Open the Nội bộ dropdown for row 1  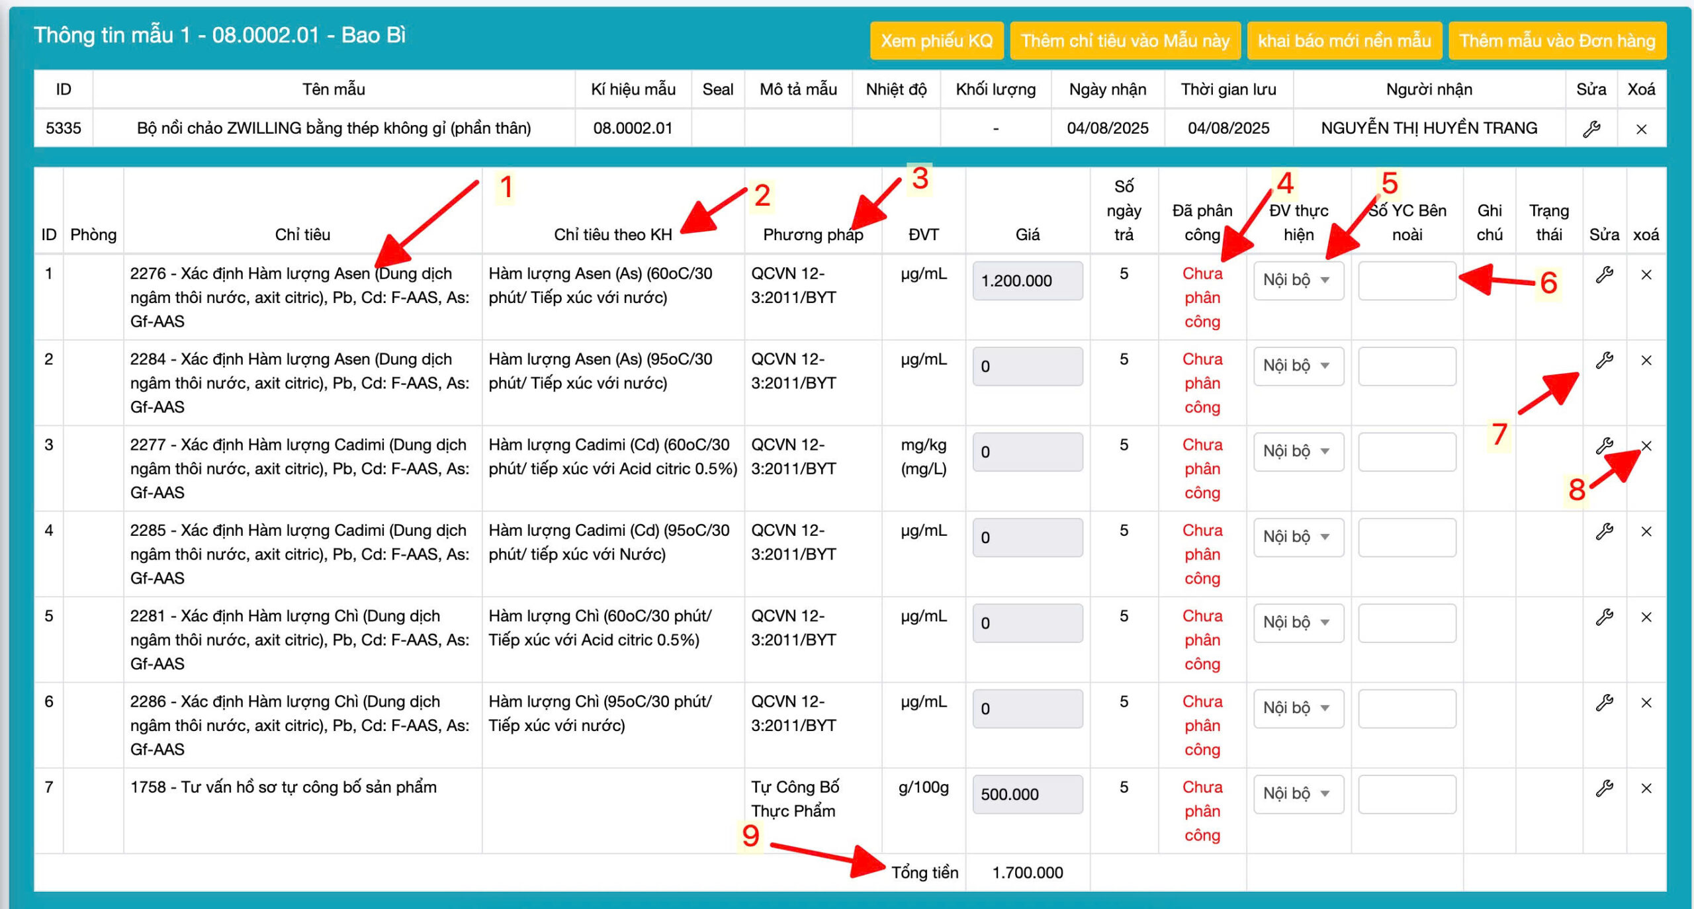coord(1298,281)
